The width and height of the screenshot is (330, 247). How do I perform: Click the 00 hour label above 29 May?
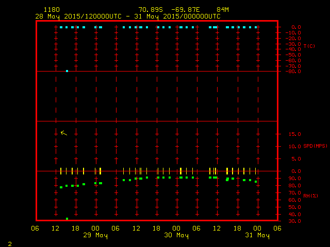tap(95, 228)
